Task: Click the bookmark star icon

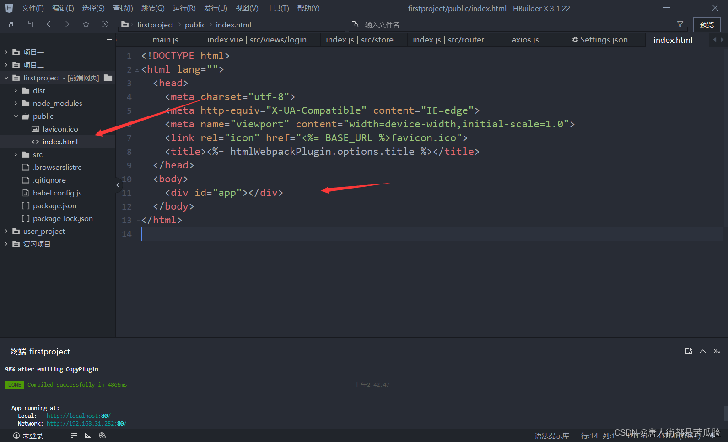Action: 86,24
